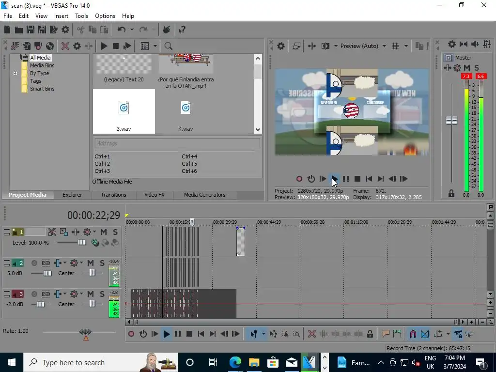Image resolution: width=496 pixels, height=372 pixels.
Task: Switch to the Transitions tab
Action: coord(113,195)
